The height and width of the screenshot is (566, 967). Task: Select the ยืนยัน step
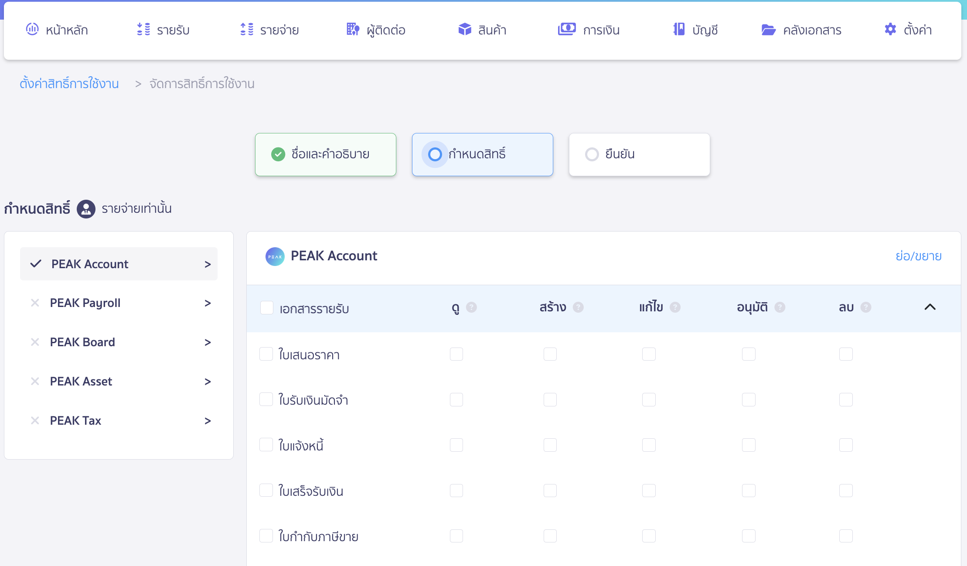[x=639, y=154]
